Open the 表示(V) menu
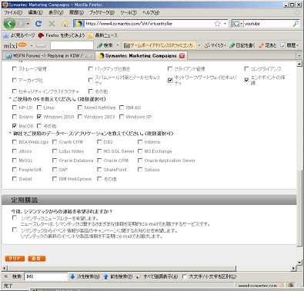Screen dimensions: 304x291 tap(56, 12)
